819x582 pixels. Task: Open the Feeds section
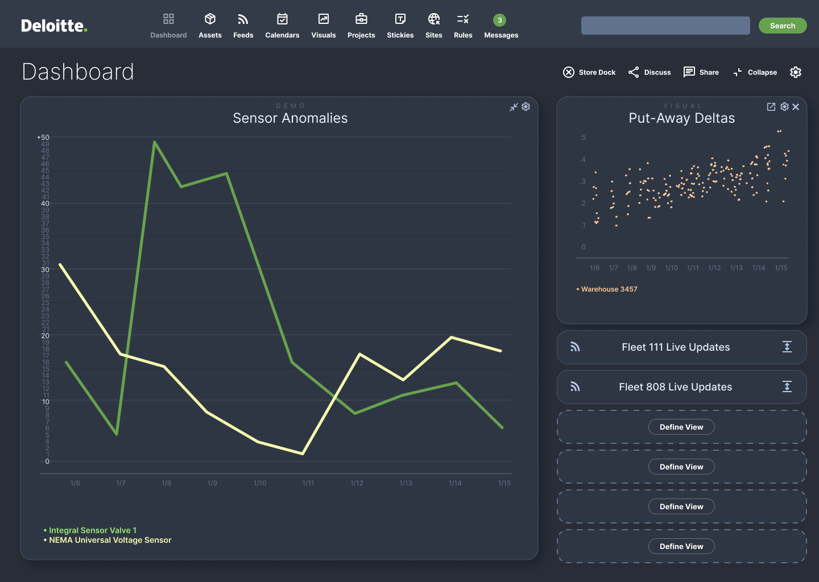coord(243,25)
